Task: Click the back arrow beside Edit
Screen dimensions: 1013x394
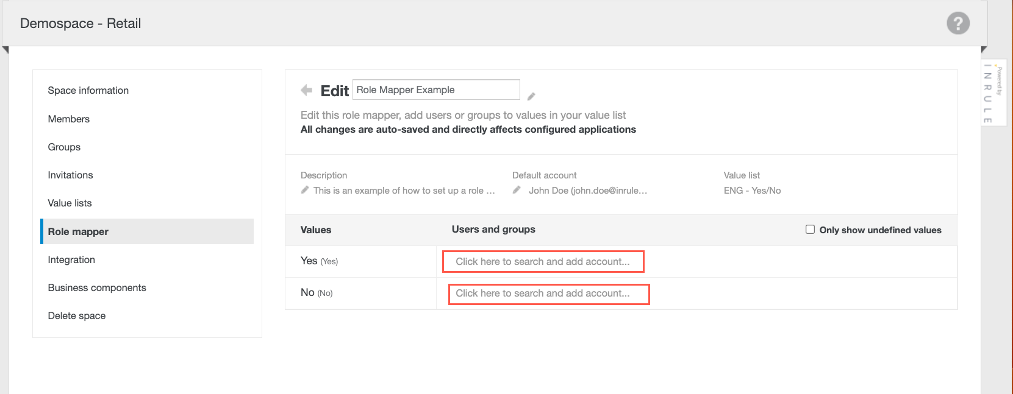Action: point(306,90)
